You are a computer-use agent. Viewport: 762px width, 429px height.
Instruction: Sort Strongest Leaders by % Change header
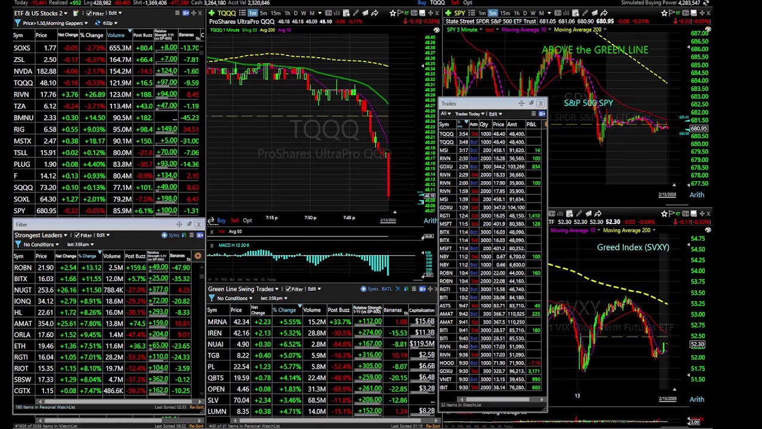click(89, 256)
